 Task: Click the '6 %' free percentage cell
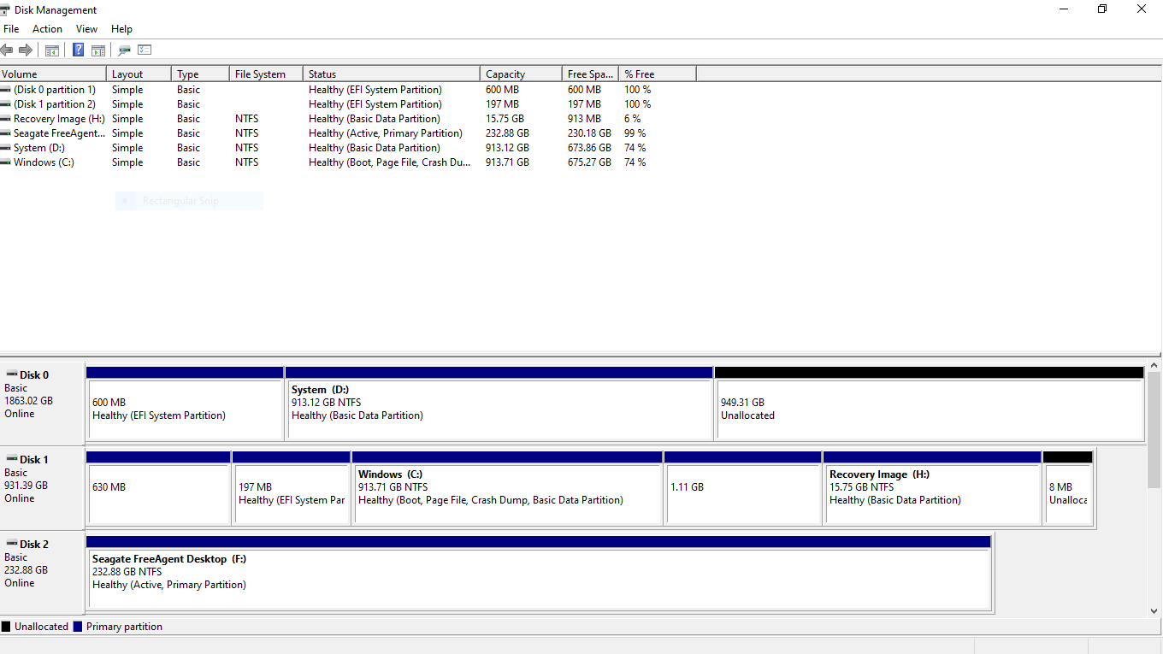click(632, 119)
